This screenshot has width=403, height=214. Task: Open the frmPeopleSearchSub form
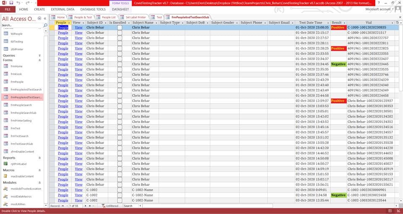point(24,113)
